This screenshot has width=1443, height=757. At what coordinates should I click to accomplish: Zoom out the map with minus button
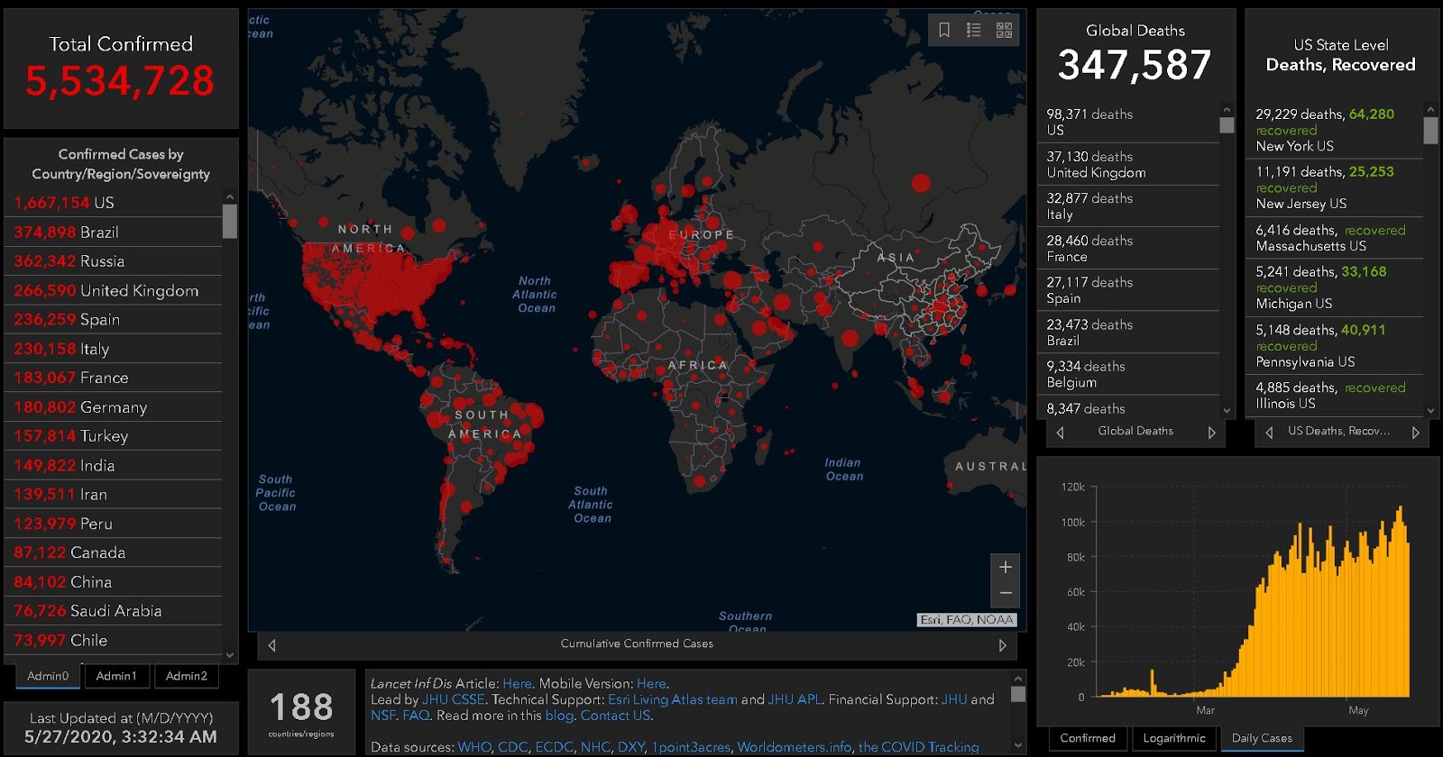[x=1006, y=594]
